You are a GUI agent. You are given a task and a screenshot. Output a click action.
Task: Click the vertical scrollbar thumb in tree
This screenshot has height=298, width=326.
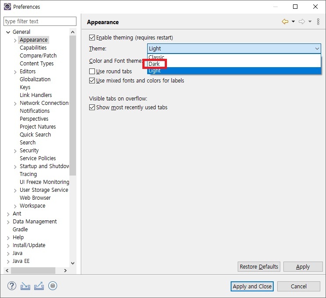[x=73, y=105]
